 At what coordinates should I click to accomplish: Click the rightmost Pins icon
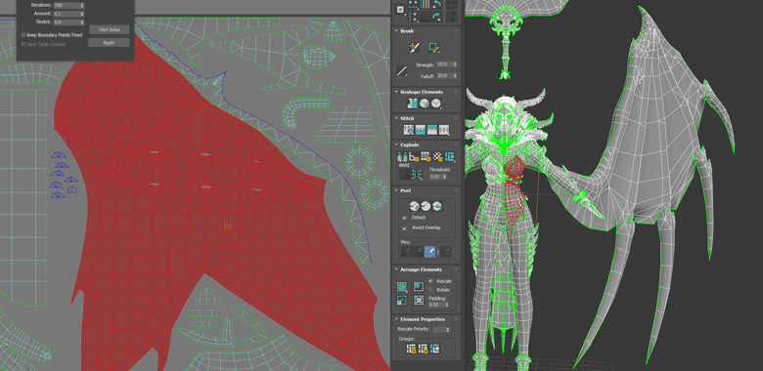(x=446, y=252)
